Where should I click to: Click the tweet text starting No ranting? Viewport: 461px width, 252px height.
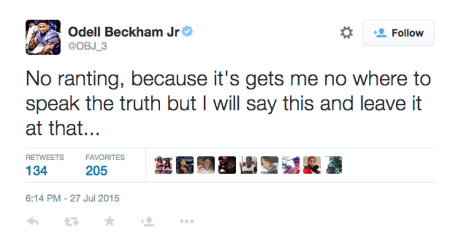click(x=228, y=104)
